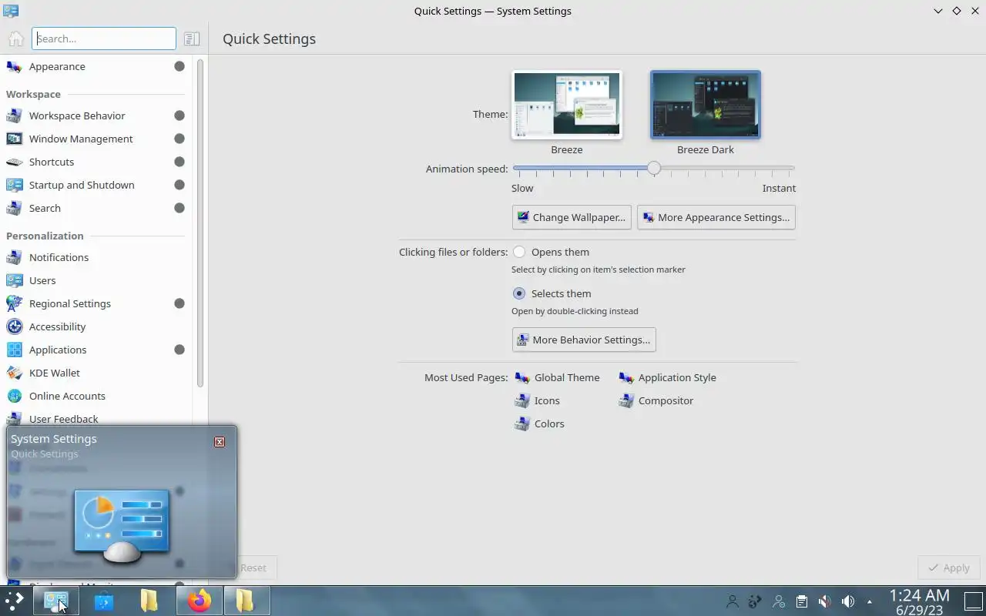Open the Regional Settings icon

click(14, 303)
